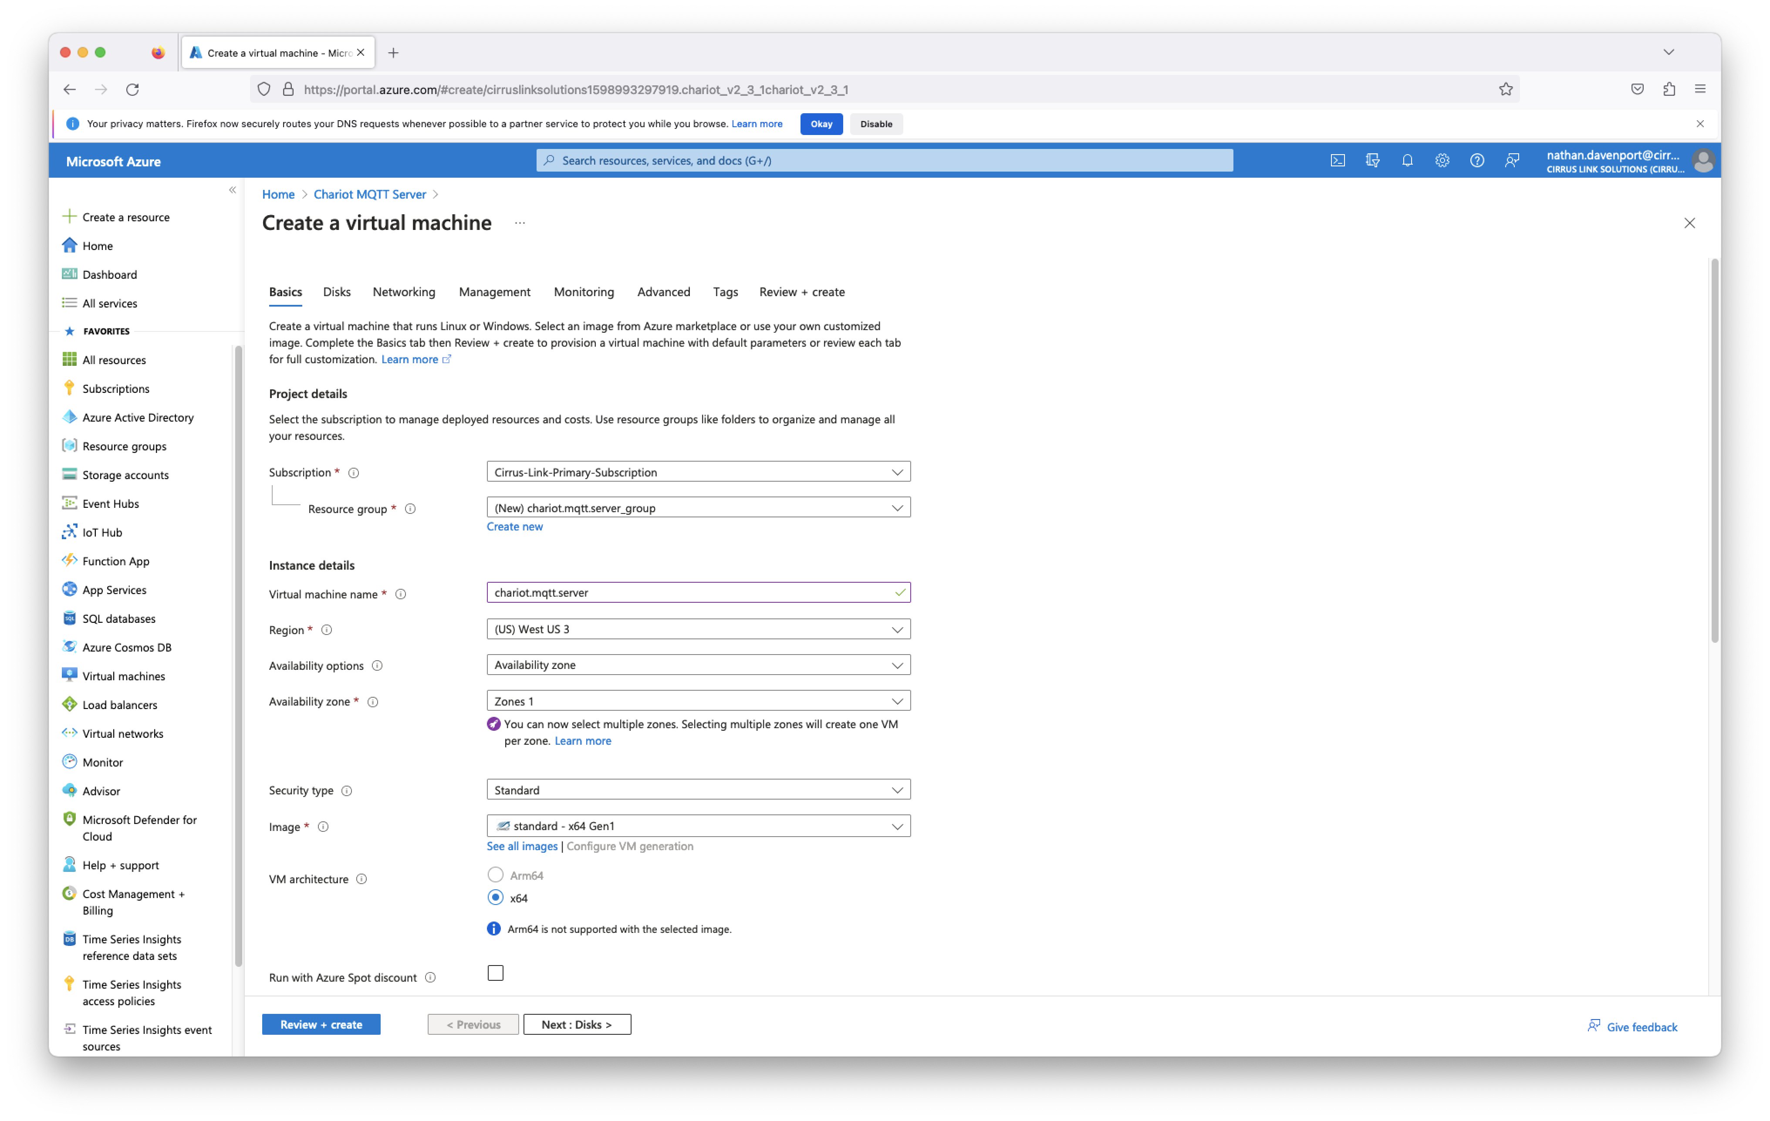The height and width of the screenshot is (1121, 1770).
Task: Expand the Resource group dropdown
Action: coord(698,507)
